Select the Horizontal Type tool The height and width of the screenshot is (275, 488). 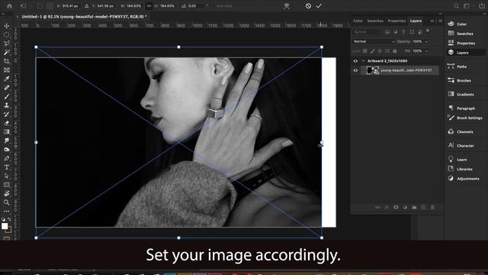point(7,167)
